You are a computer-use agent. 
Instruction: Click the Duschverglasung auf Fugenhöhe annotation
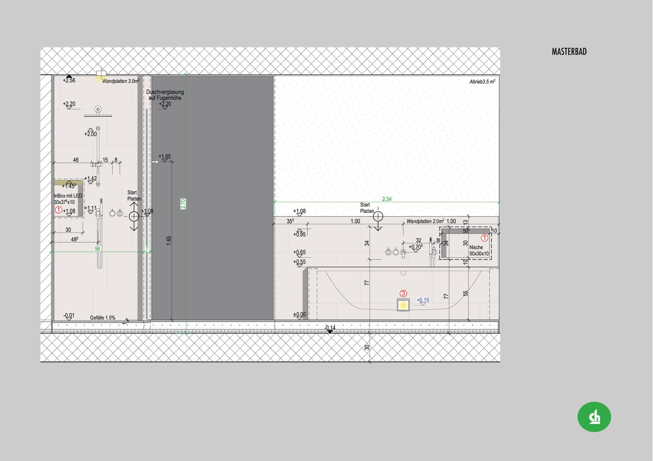pos(165,95)
